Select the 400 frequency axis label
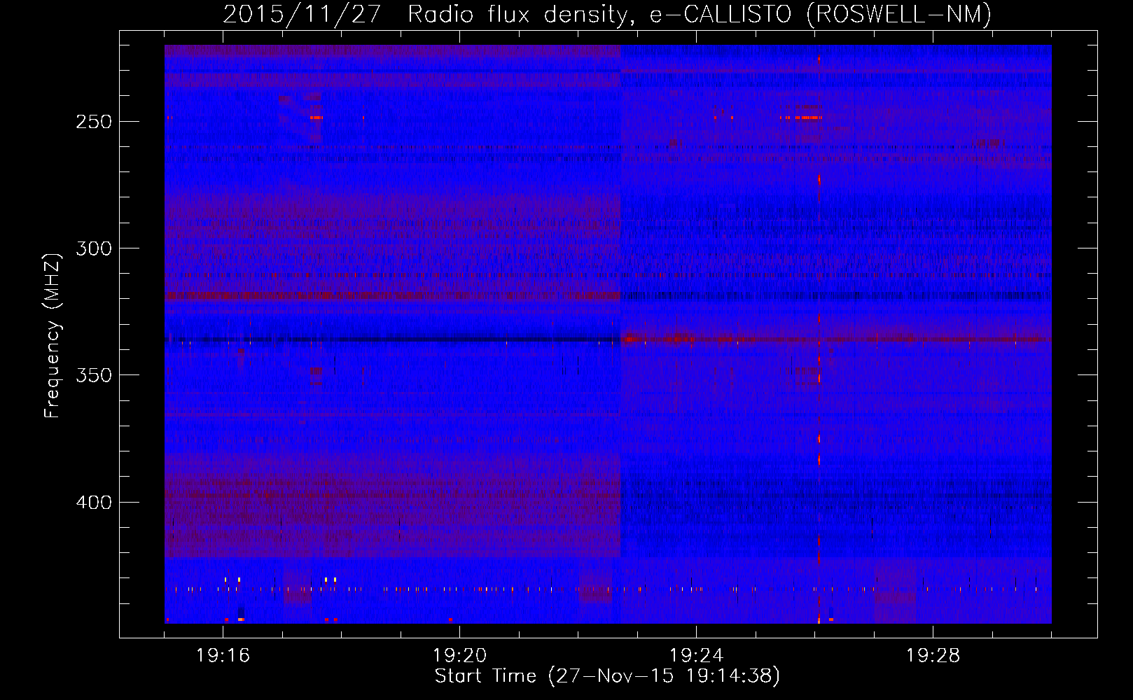This screenshot has height=700, width=1133. pos(94,503)
